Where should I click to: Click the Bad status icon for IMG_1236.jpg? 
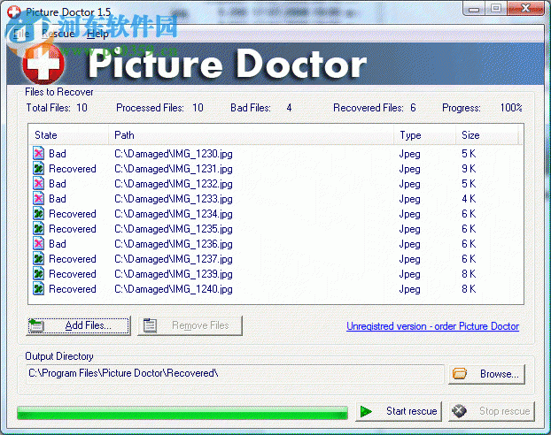pos(39,243)
